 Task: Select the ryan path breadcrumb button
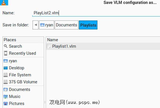coord(46,25)
